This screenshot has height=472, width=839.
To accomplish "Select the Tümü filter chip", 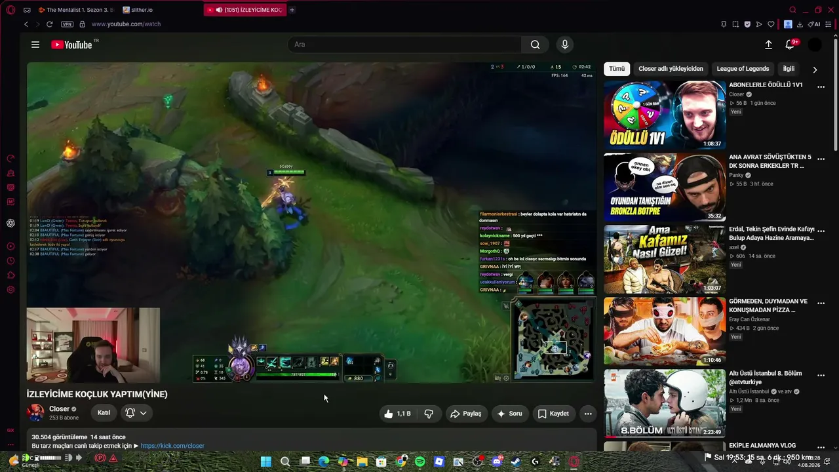I will click(x=617, y=69).
